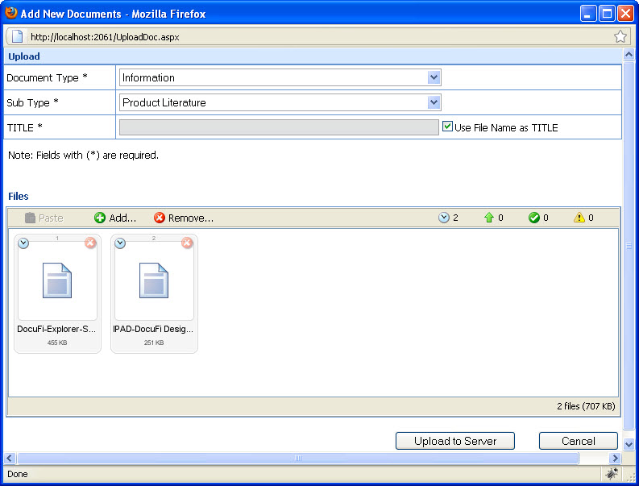Remove the DocuFi-Explorer file with its red X

pos(90,243)
